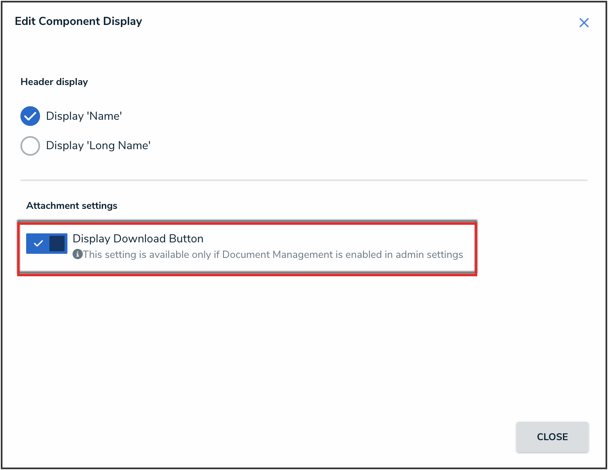This screenshot has height=470, width=608.
Task: Click the divider line below Header display
Action: tap(304, 180)
